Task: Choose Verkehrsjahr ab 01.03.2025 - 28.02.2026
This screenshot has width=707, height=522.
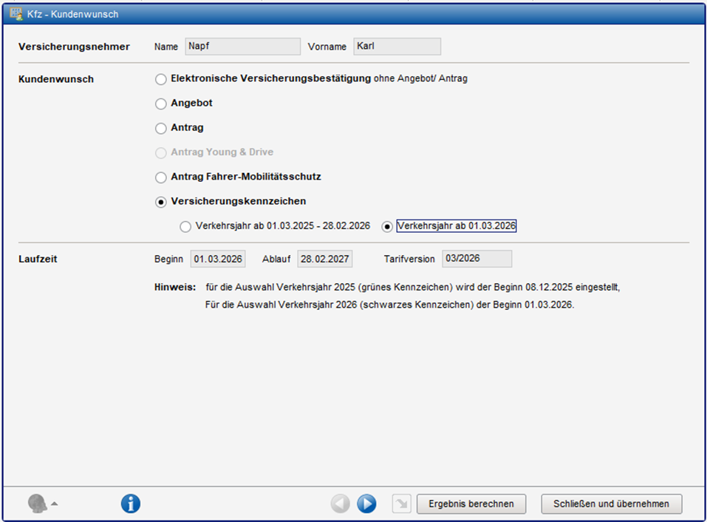Action: [x=185, y=227]
